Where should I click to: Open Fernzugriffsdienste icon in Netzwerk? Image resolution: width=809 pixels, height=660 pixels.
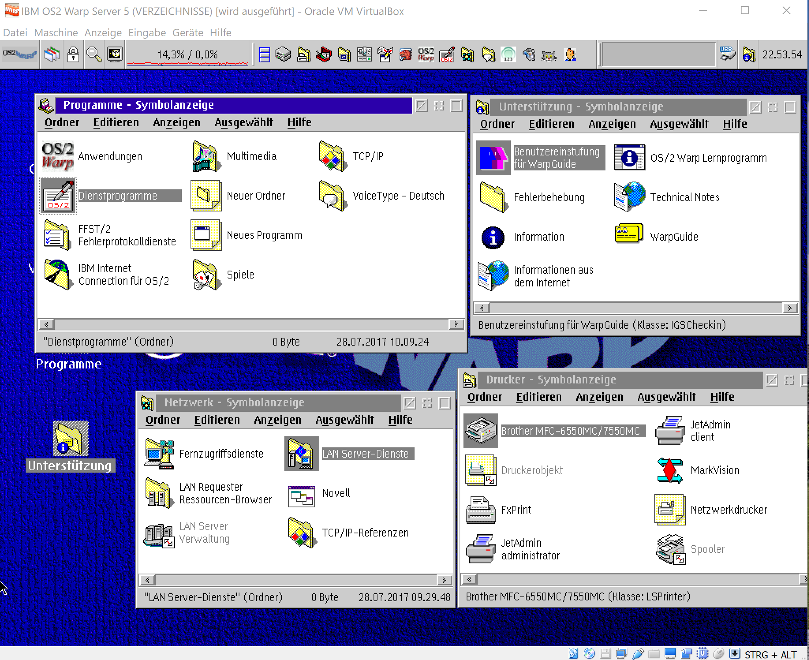159,454
